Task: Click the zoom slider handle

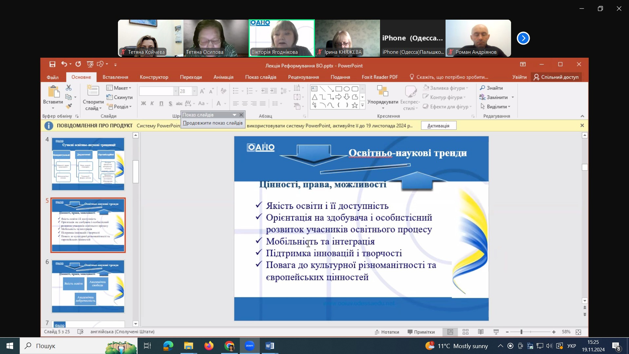Action: tap(521, 332)
